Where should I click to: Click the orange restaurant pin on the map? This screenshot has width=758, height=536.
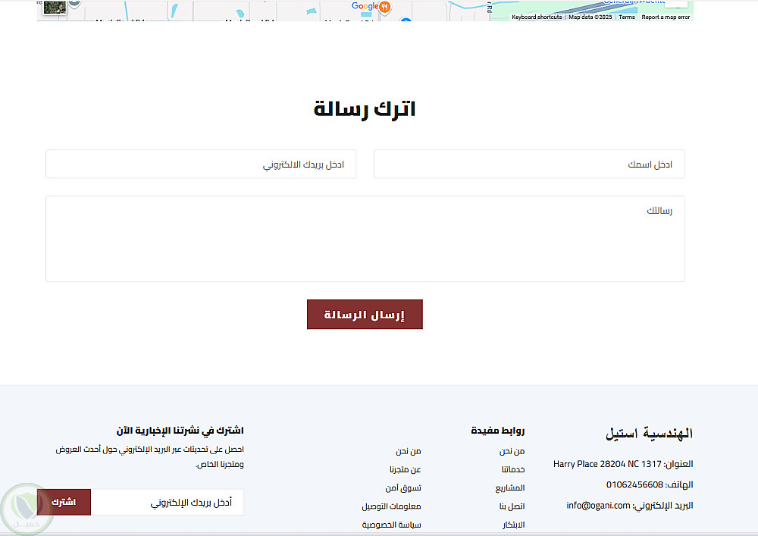click(x=385, y=8)
